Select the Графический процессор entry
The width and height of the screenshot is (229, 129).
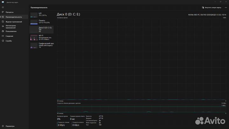(x=42, y=45)
